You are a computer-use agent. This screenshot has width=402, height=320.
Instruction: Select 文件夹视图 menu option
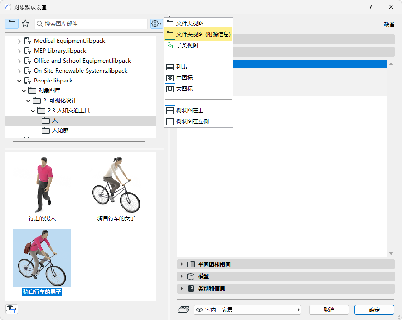pyautogui.click(x=198, y=23)
